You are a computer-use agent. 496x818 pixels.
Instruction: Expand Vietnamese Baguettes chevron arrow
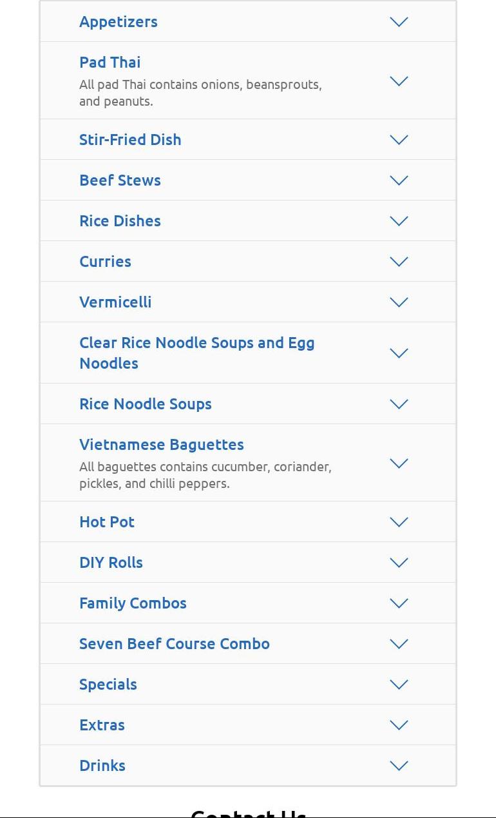399,463
